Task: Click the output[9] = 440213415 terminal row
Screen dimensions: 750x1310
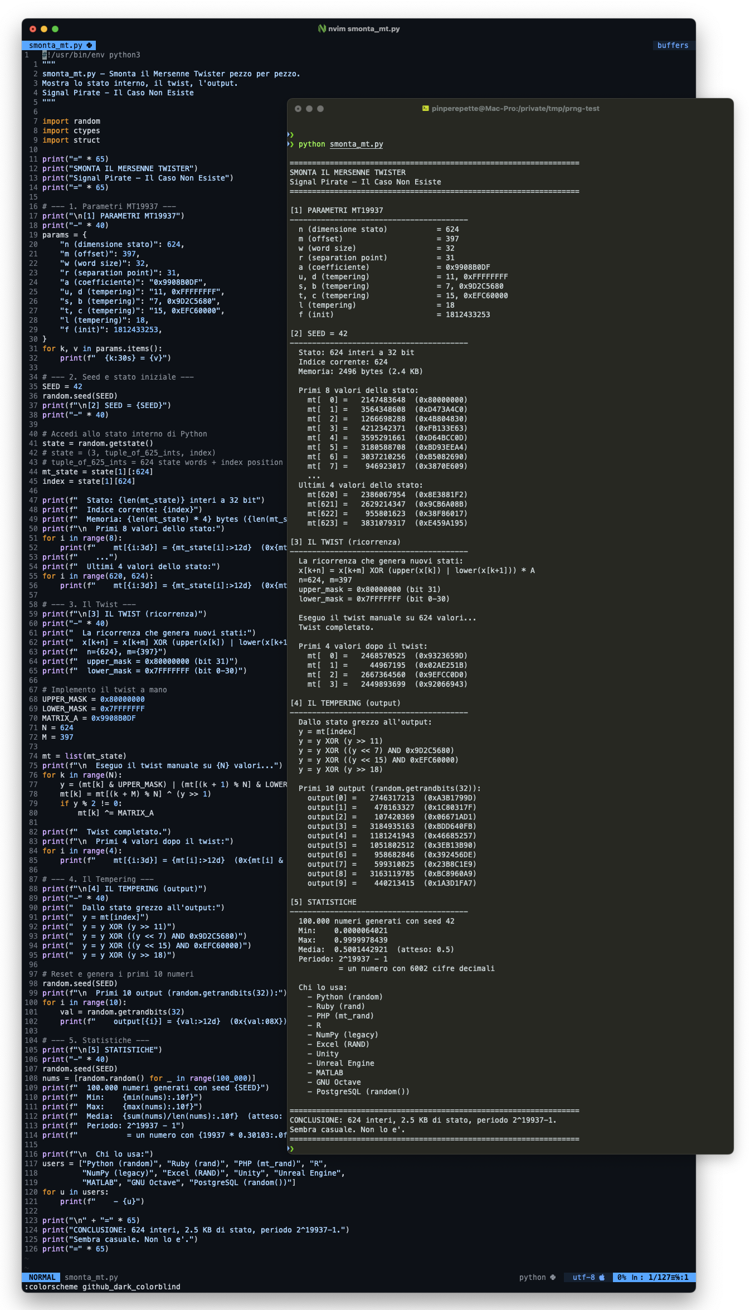Action: point(392,883)
